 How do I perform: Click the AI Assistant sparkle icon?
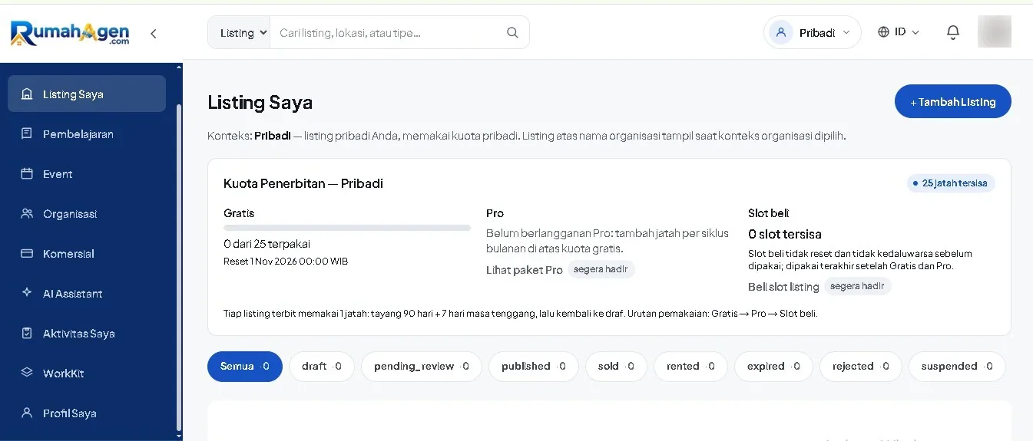pos(27,293)
